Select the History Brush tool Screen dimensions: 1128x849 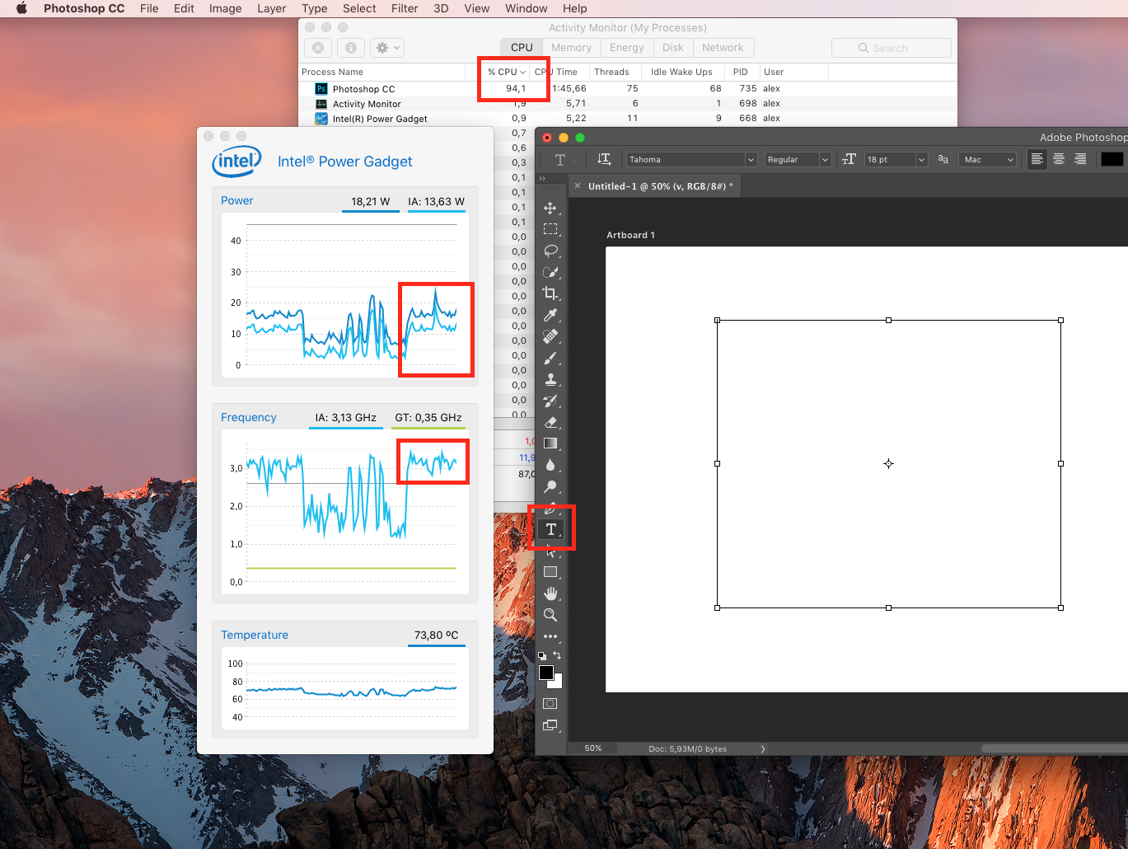pos(550,401)
